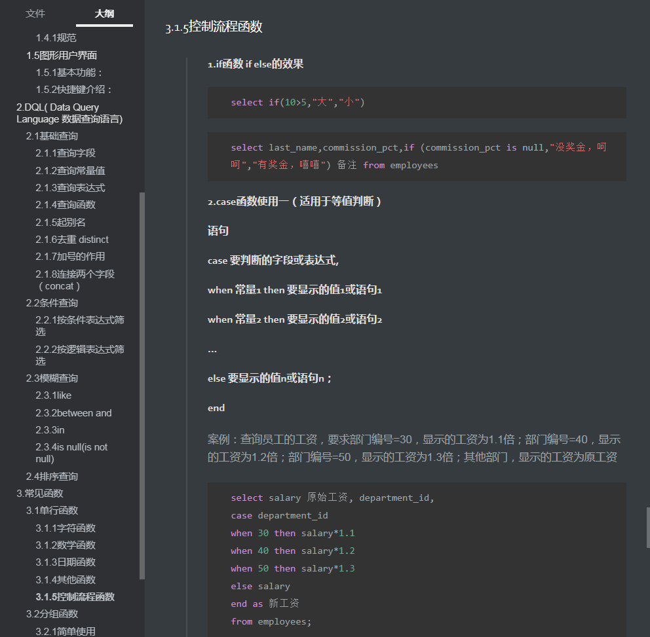Go to 2.3模糊查询 in outline
650x637 pixels.
tap(52, 378)
